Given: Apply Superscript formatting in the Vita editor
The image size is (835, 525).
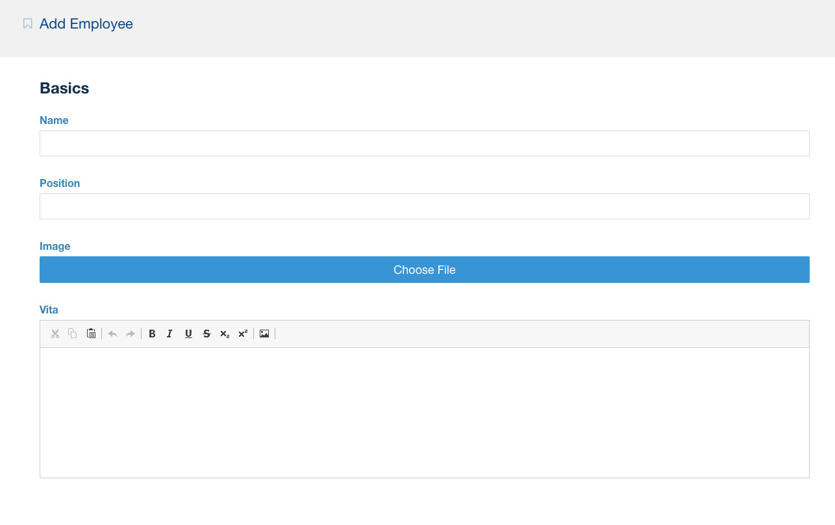Looking at the screenshot, I should (x=242, y=334).
